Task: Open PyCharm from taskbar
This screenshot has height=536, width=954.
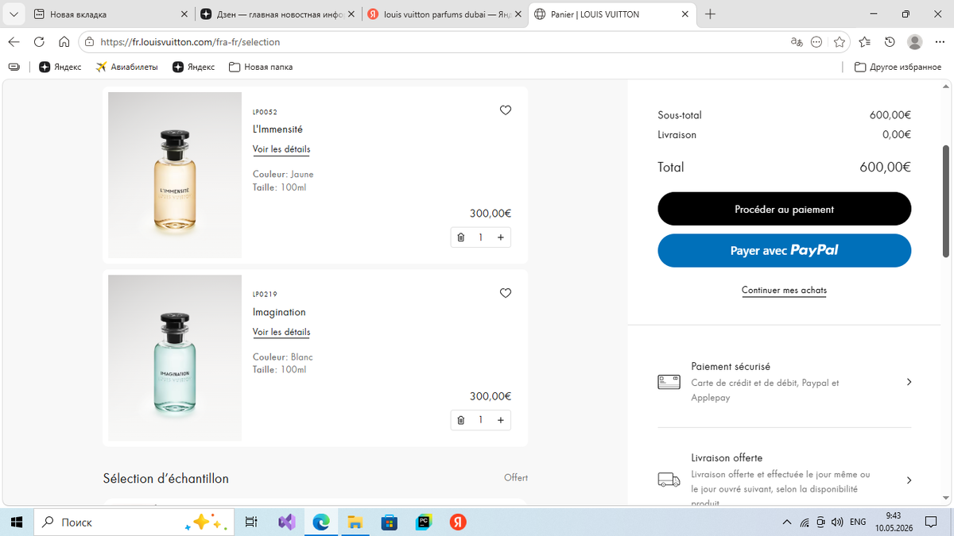Action: pyautogui.click(x=424, y=522)
